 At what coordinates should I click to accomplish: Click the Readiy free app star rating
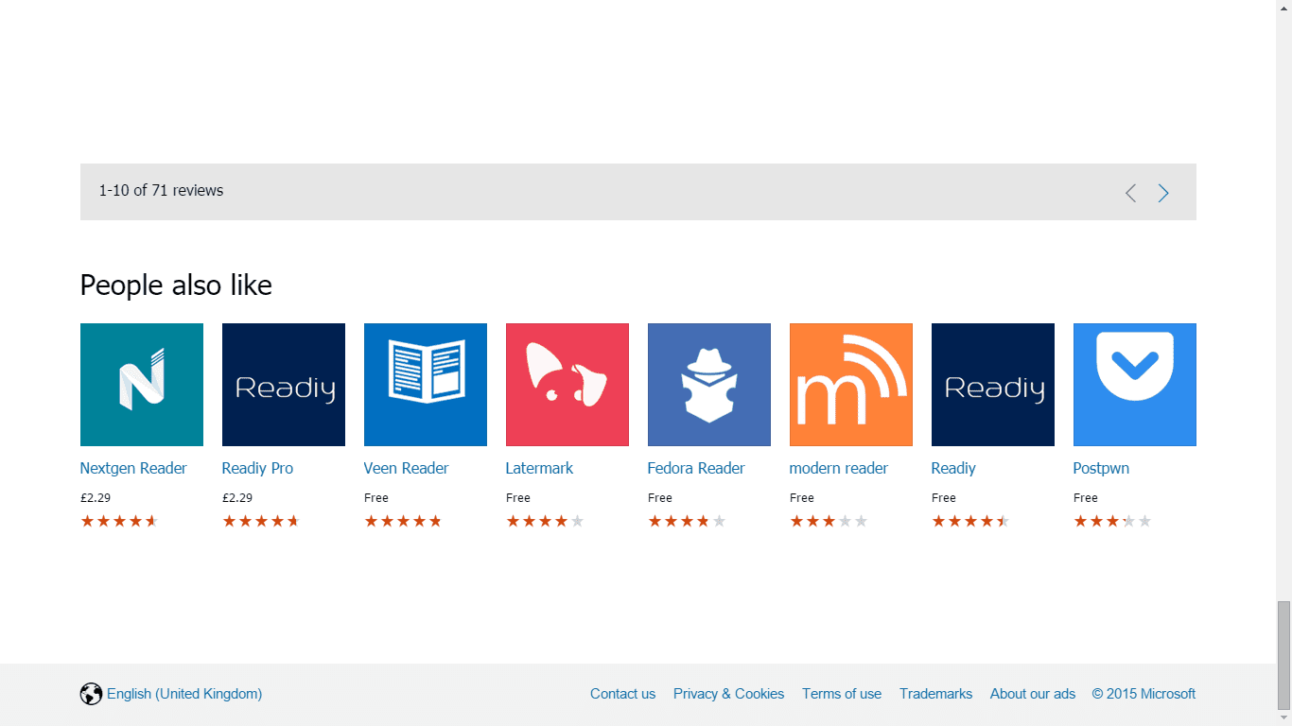click(970, 521)
